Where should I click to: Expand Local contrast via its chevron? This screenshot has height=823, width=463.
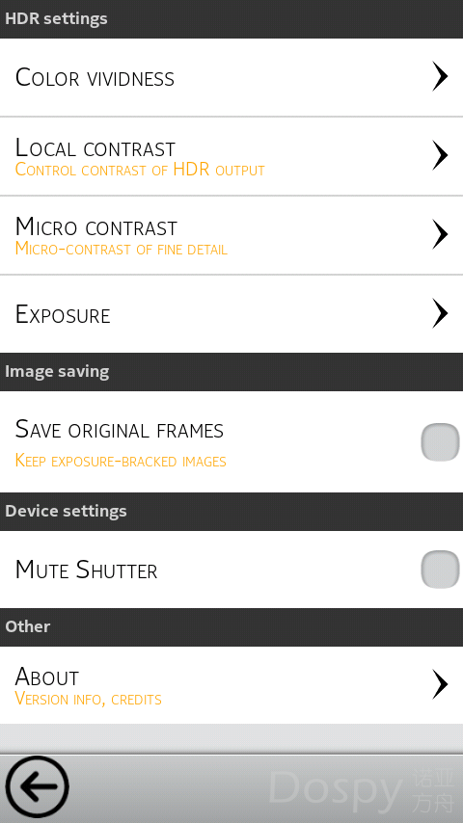(x=441, y=155)
